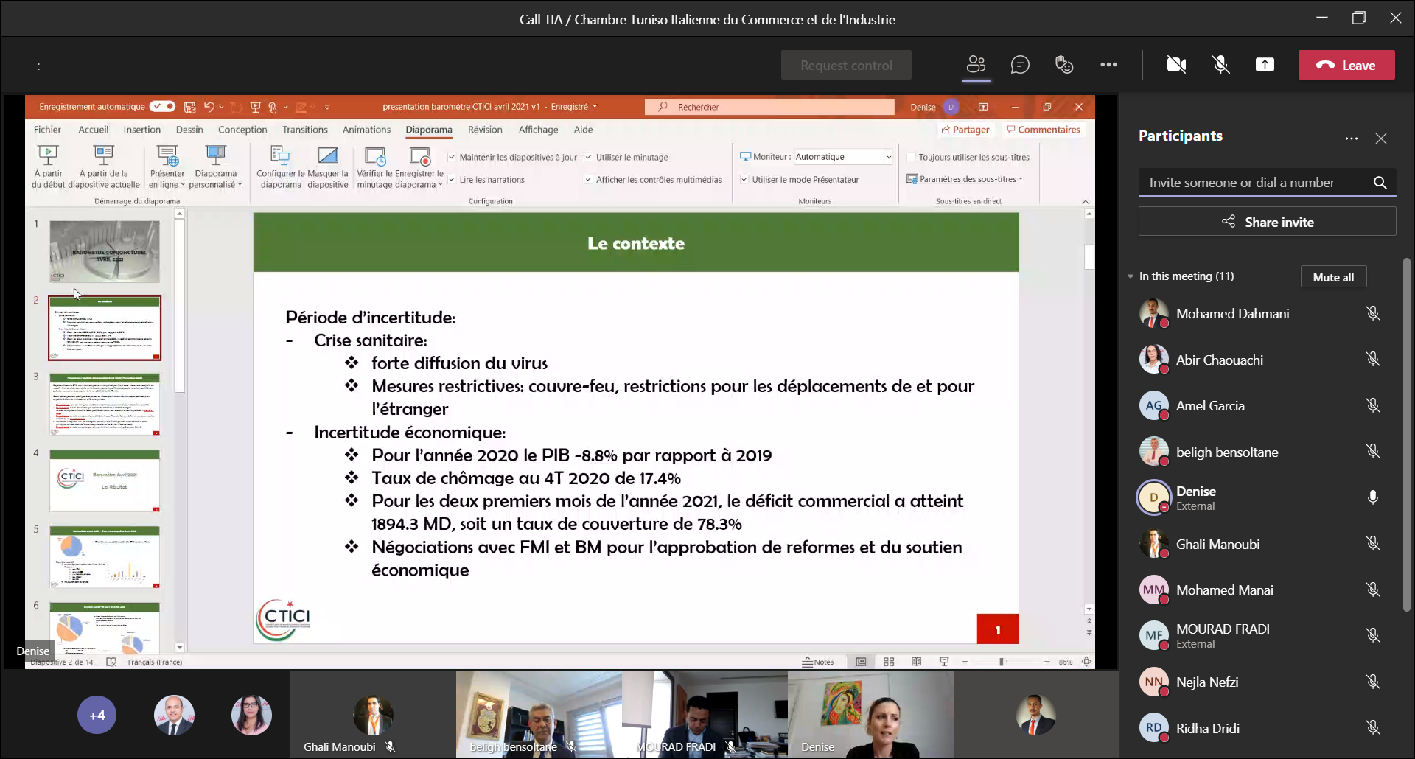Switch to the Insertion tab
The height and width of the screenshot is (759, 1415).
[x=142, y=130]
